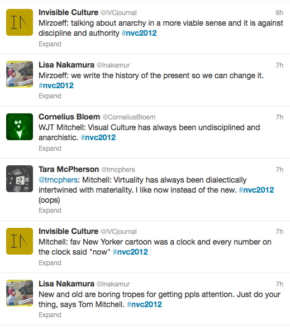Open the @tmcphers mention link
This screenshot has width=290, height=330.
point(58,180)
